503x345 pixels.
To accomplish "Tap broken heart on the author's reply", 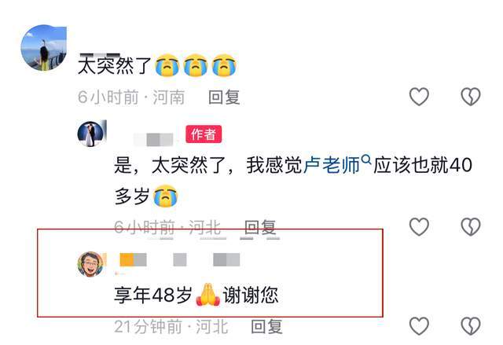I will tap(471, 226).
